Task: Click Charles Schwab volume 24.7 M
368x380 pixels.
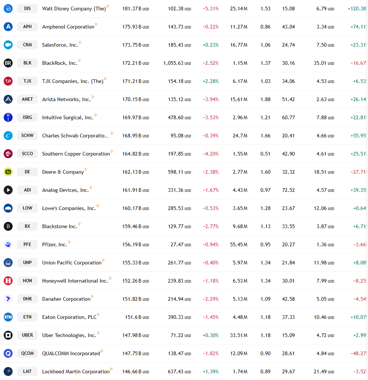Action: tap(240, 136)
